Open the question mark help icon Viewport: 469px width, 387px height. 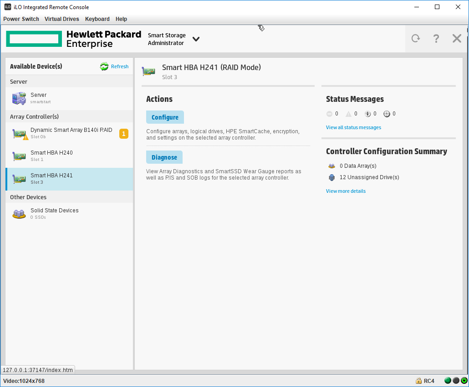coord(436,39)
